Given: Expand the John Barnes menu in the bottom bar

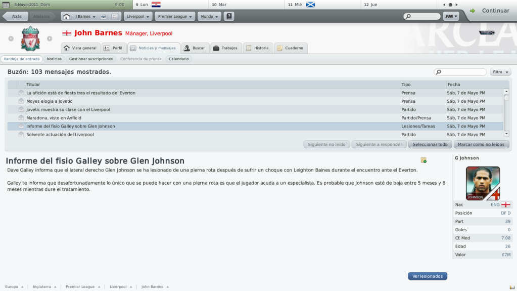Looking at the screenshot, I should [x=155, y=287].
